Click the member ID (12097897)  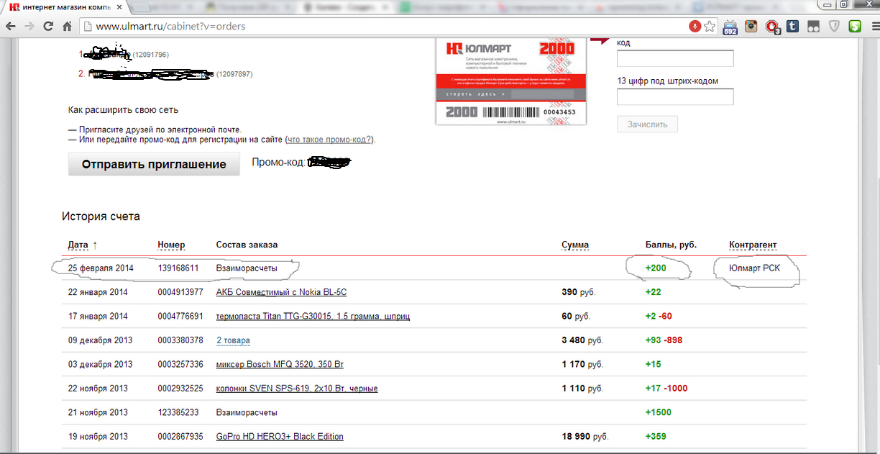(234, 74)
